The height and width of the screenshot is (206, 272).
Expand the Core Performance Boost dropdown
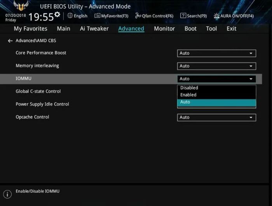(x=216, y=53)
